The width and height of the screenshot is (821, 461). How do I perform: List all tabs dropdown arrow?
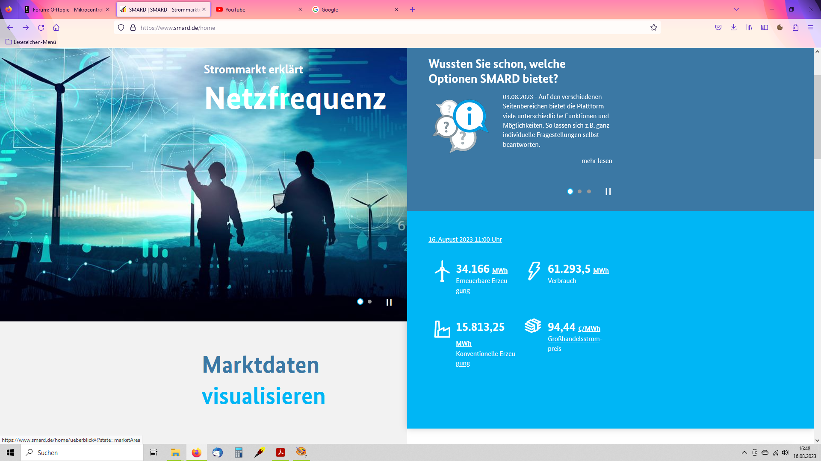click(x=736, y=9)
